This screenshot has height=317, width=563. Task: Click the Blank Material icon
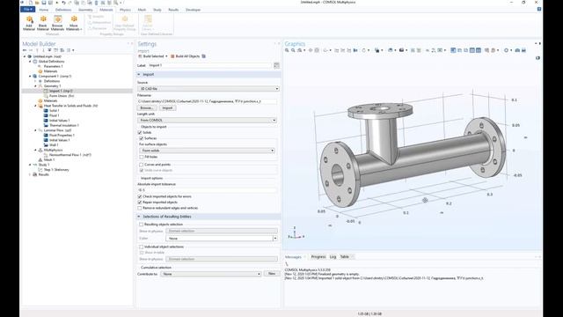43,23
